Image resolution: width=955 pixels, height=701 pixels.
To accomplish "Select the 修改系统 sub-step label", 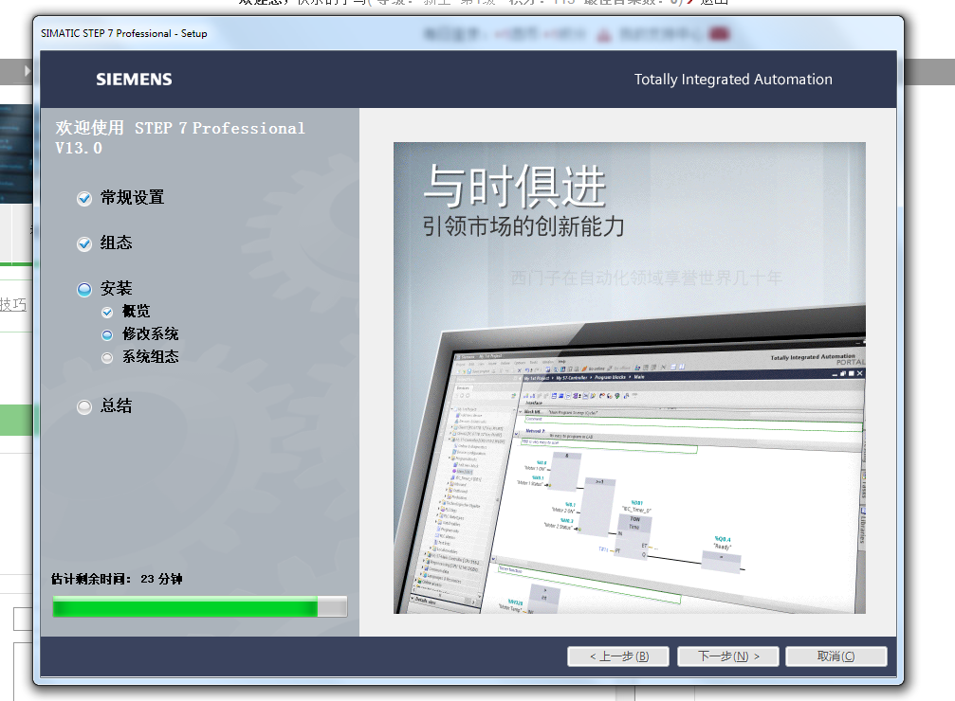I will tap(151, 333).
